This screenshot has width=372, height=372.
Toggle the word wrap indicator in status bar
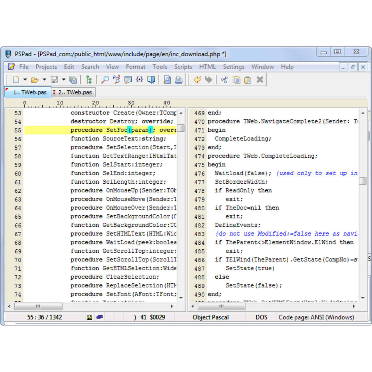pyautogui.click(x=100, y=317)
